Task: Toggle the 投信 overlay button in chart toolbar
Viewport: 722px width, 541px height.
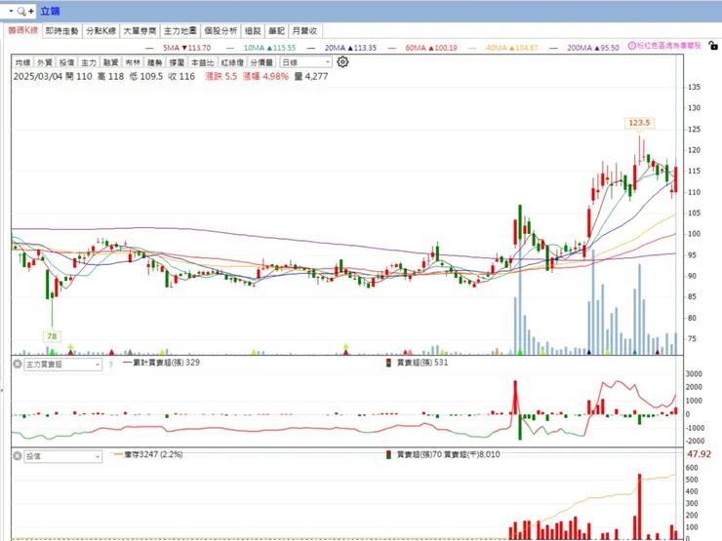Action: (66, 62)
